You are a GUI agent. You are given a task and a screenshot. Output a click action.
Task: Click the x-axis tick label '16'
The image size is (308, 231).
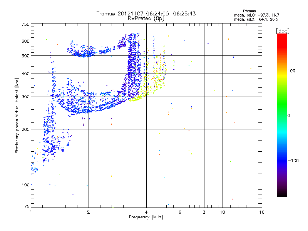coord(262,212)
